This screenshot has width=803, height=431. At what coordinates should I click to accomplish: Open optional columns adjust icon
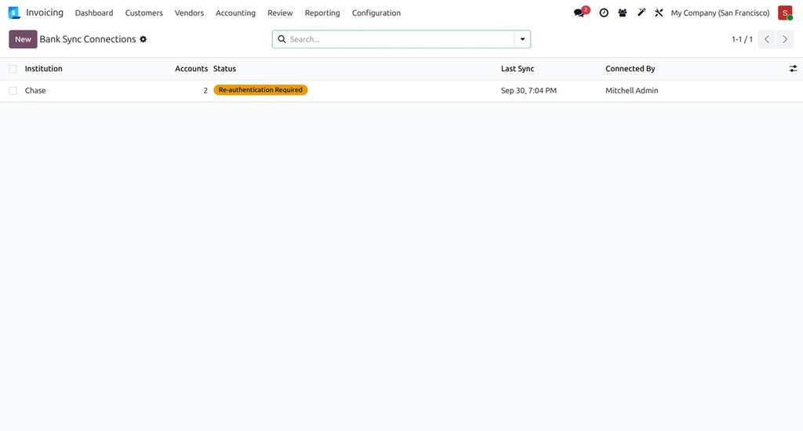pos(793,69)
